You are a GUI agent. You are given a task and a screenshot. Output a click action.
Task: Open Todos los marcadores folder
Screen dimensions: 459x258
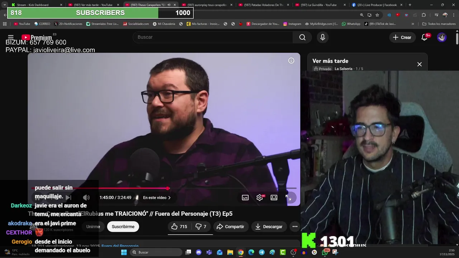pos(439,24)
